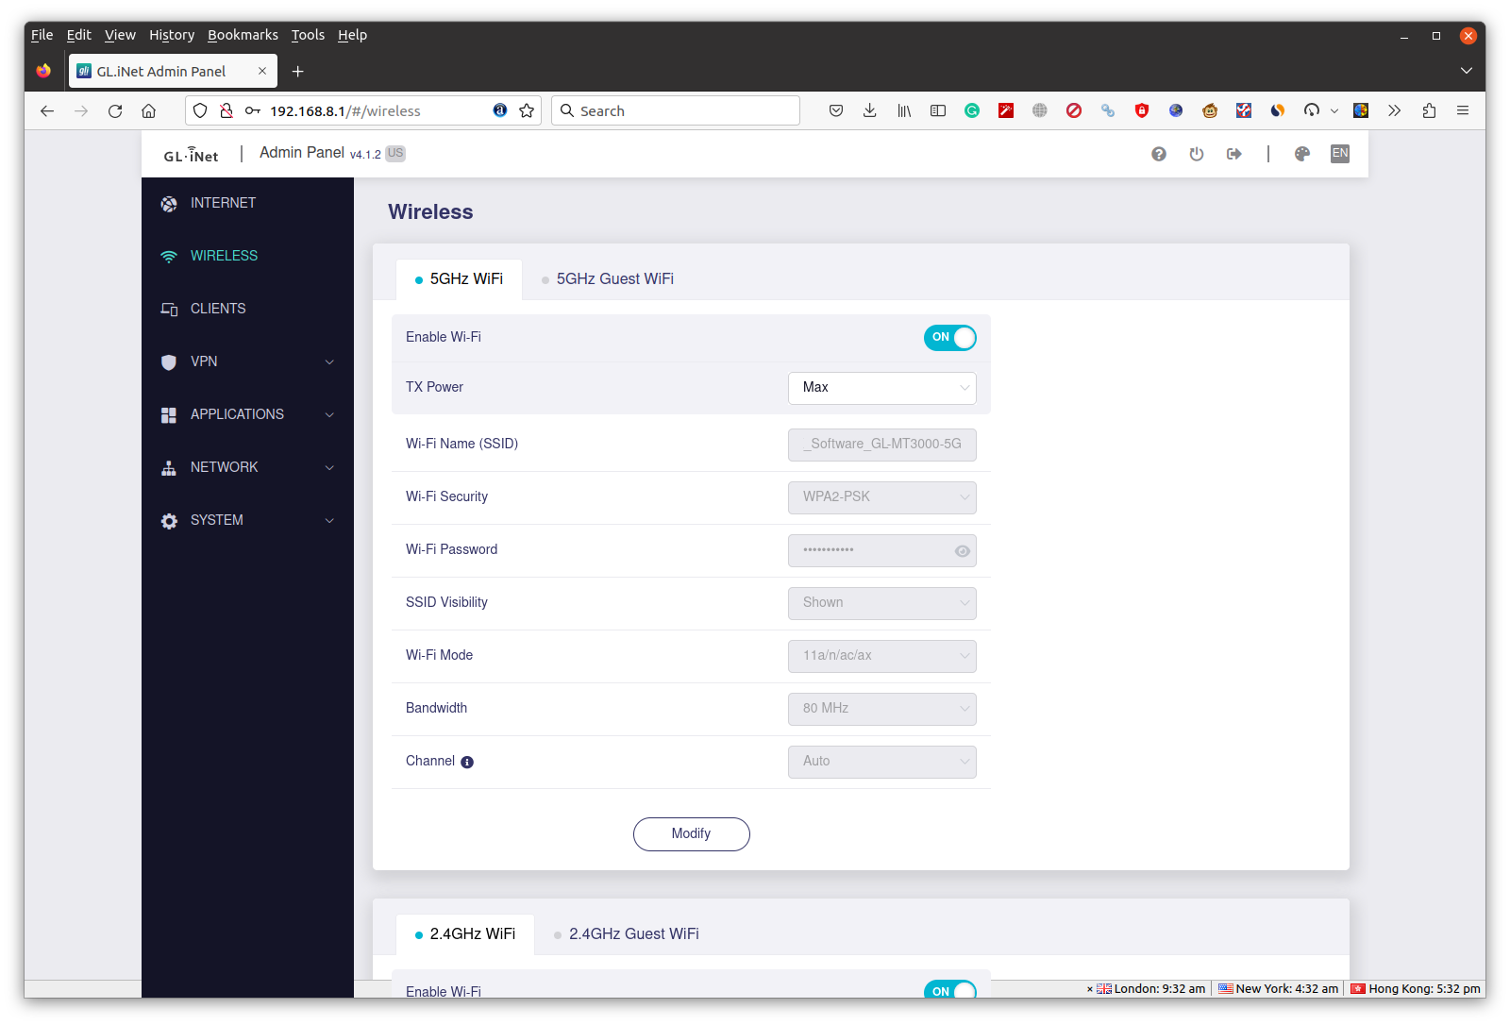Open the SSID Visibility dropdown
The width and height of the screenshot is (1510, 1025).
coord(882,603)
